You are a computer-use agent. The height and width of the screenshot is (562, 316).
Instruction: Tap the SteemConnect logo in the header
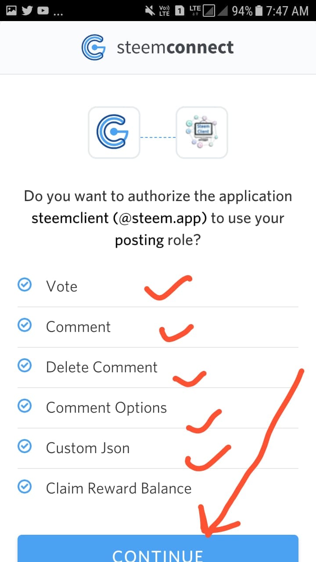coord(93,47)
